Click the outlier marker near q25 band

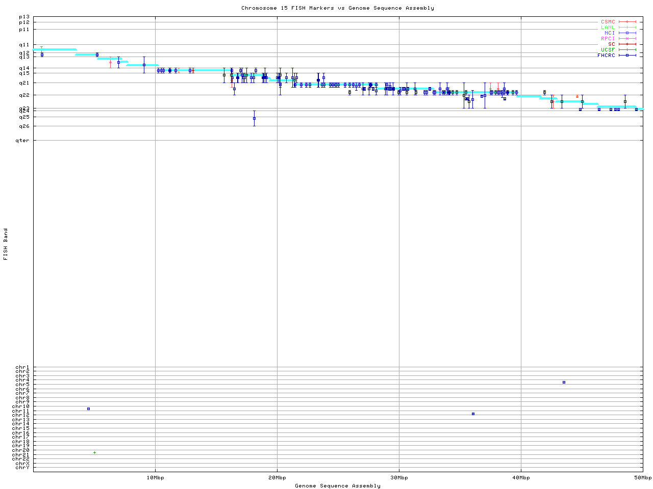coord(254,118)
